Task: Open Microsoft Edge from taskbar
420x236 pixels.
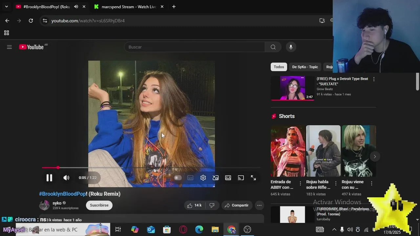Action: (199, 229)
